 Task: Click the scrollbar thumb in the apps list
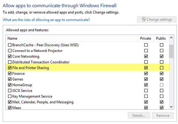coord(171,51)
